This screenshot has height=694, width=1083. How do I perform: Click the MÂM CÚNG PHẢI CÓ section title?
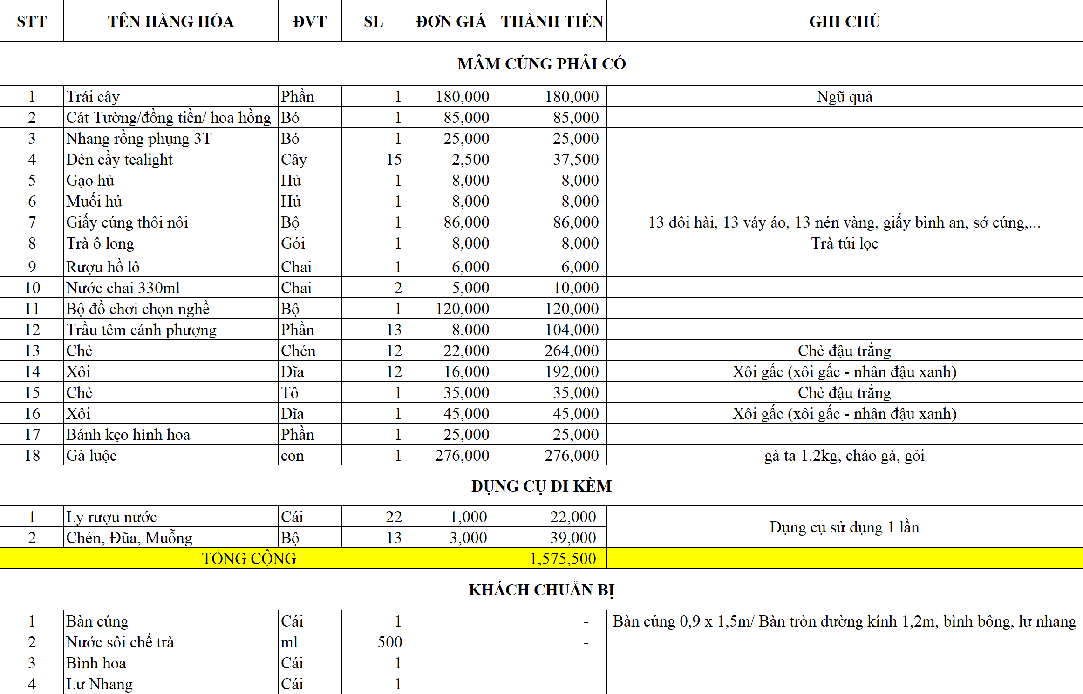coord(541,64)
